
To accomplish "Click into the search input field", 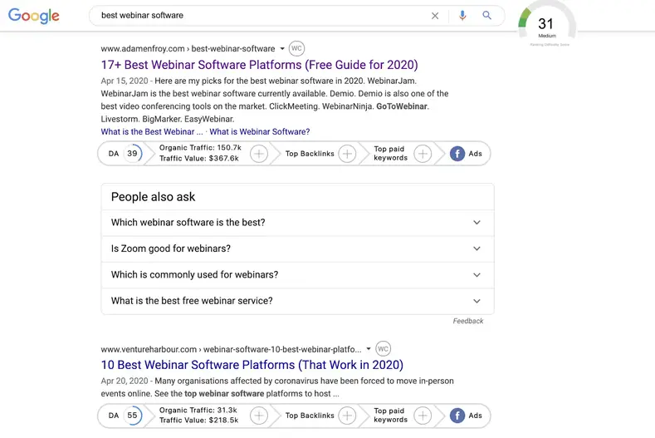I will click(x=257, y=16).
